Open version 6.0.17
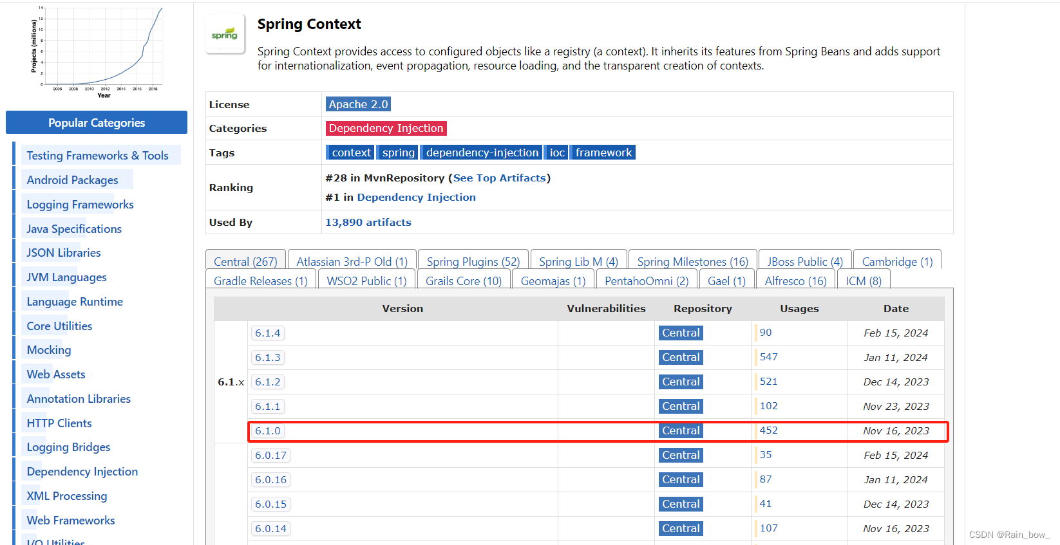 [x=270, y=455]
